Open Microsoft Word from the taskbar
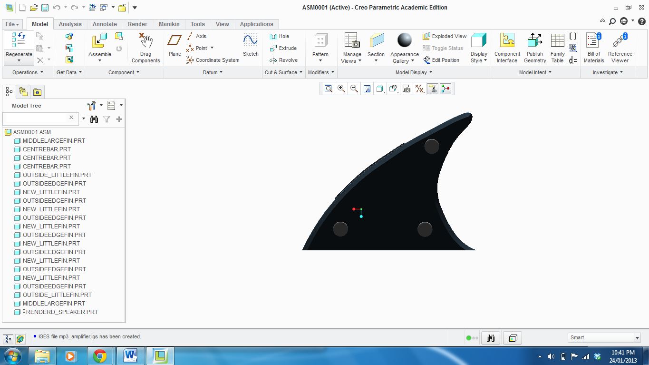Screen dimensions: 649x365 pyautogui.click(x=130, y=356)
